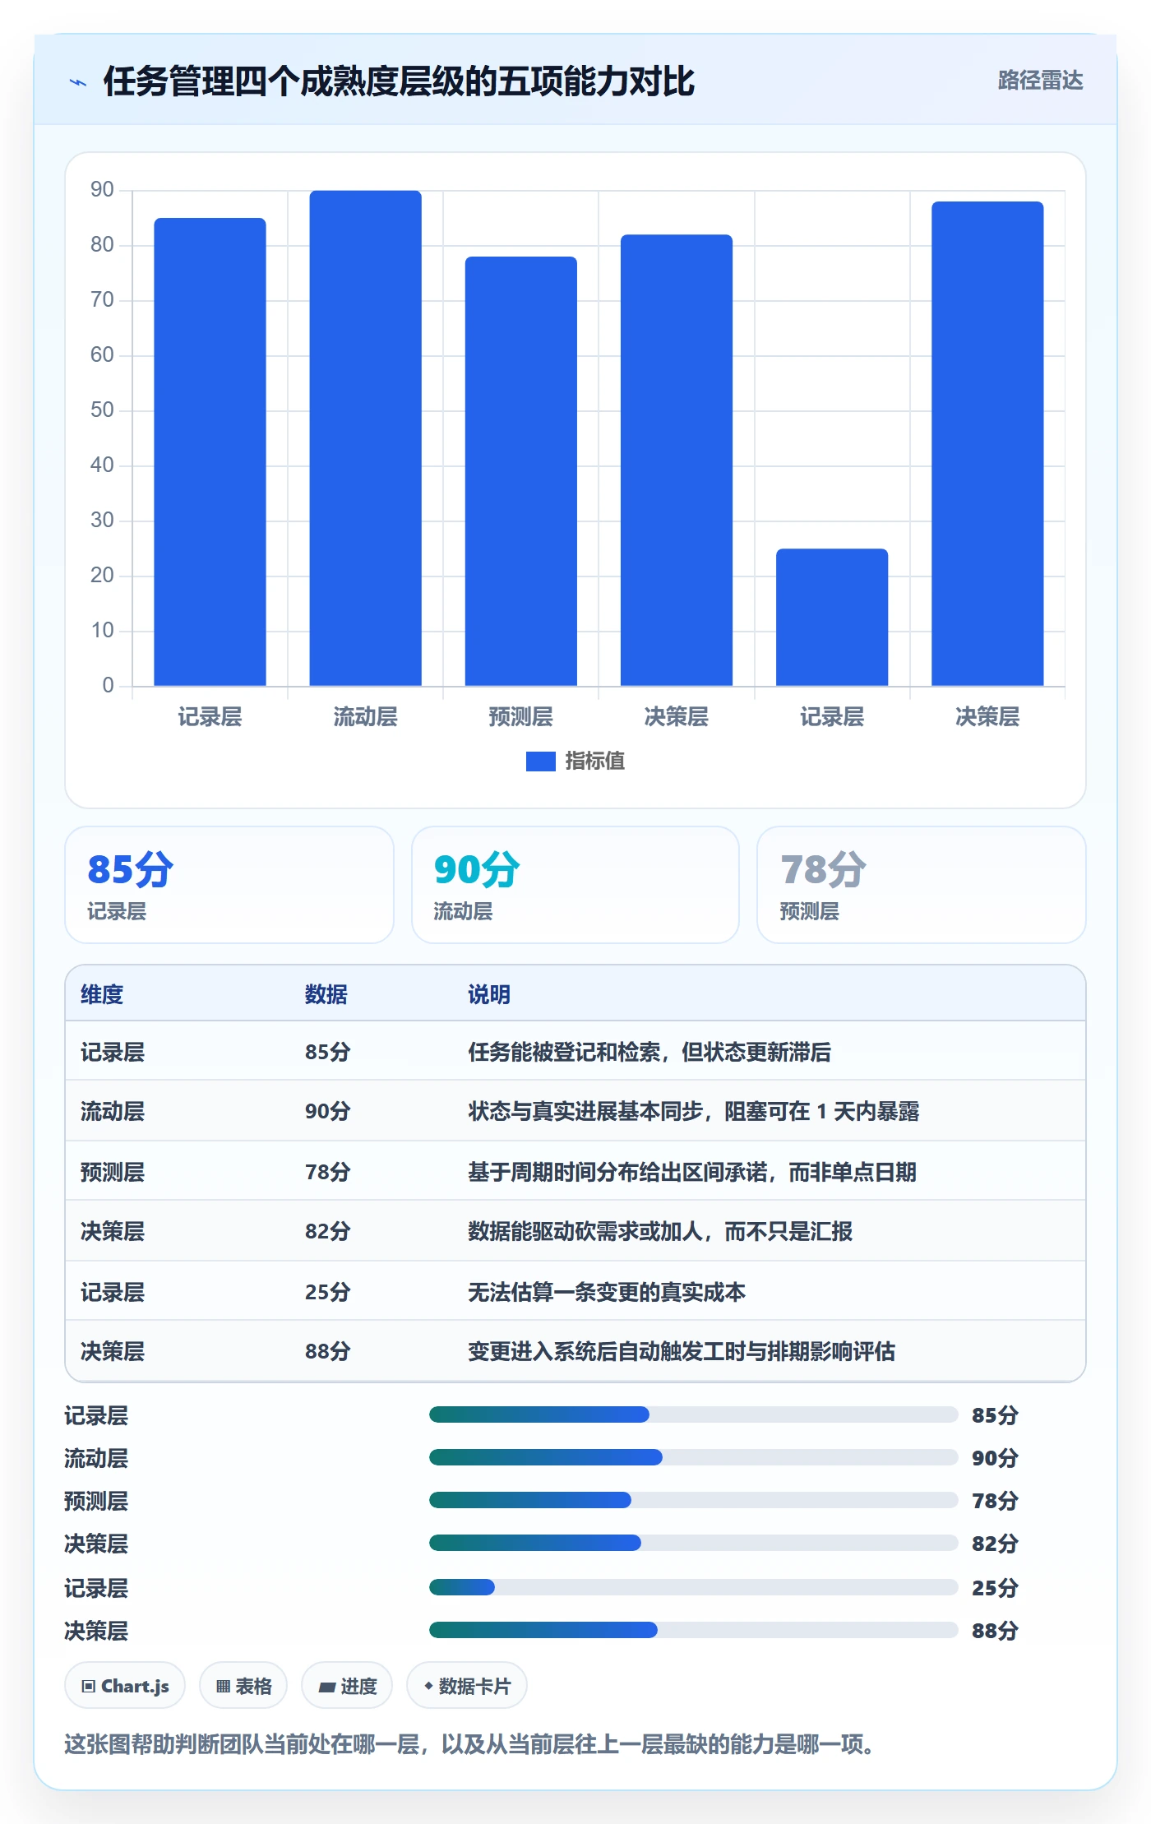This screenshot has width=1151, height=1824.
Task: Select the 进度 tag chip
Action: point(347,1686)
